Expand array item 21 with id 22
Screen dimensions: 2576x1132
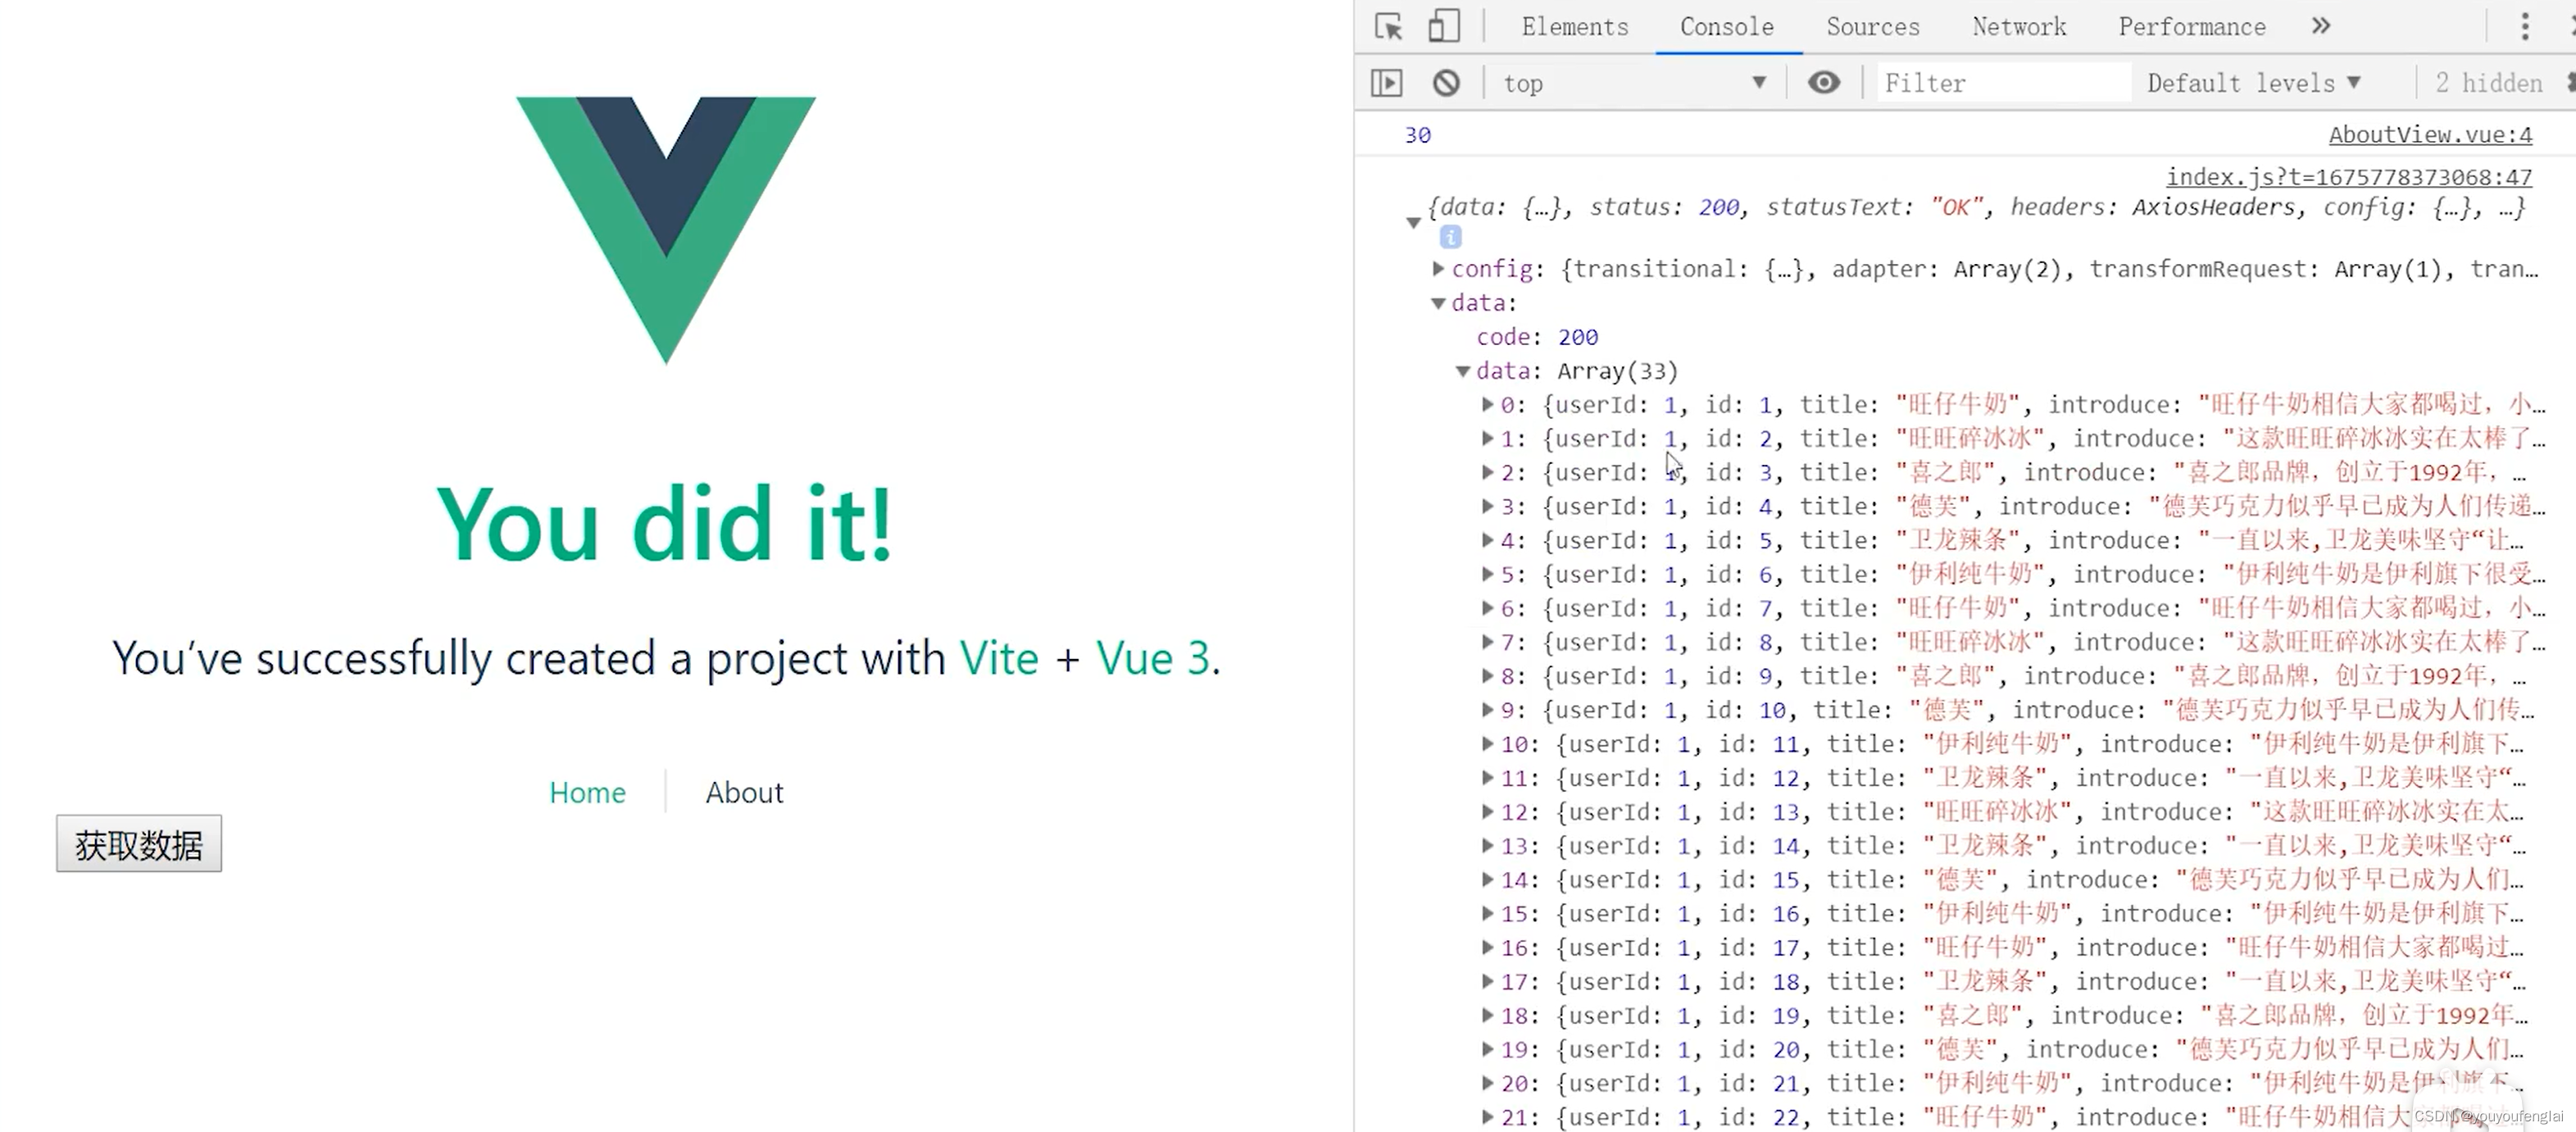(x=1487, y=1117)
